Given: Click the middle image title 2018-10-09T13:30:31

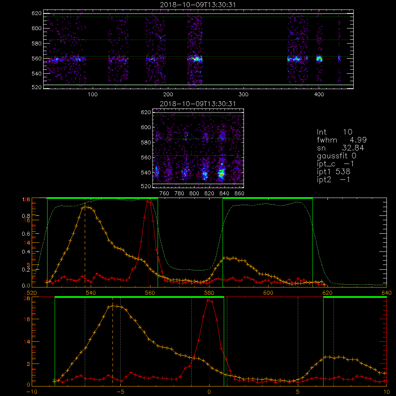Looking at the screenshot, I should click(x=198, y=104).
